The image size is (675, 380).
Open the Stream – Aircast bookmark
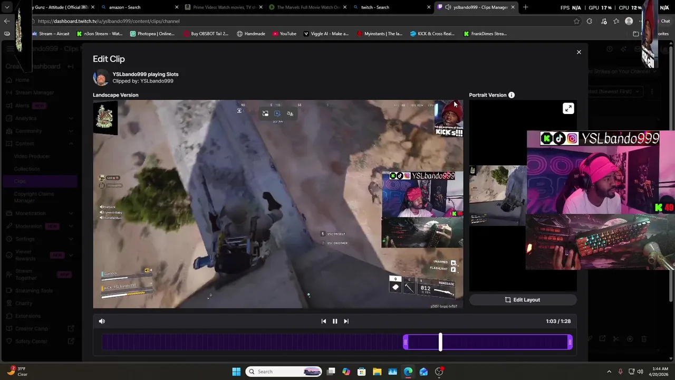pyautogui.click(x=51, y=34)
